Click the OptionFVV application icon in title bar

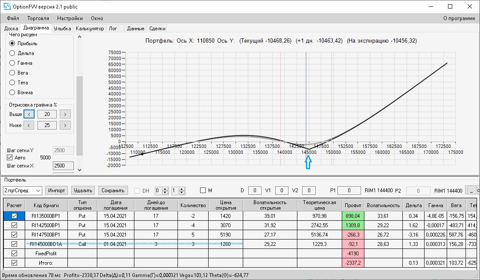click(7, 6)
